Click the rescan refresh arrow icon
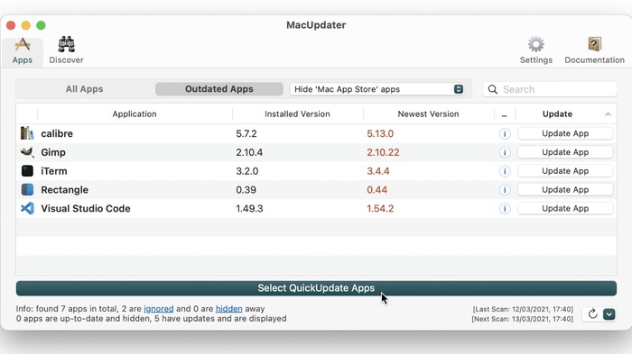Image resolution: width=632 pixels, height=354 pixels. pyautogui.click(x=592, y=313)
